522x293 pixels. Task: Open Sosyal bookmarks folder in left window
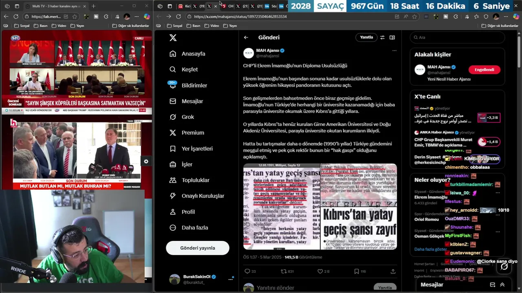click(x=22, y=26)
